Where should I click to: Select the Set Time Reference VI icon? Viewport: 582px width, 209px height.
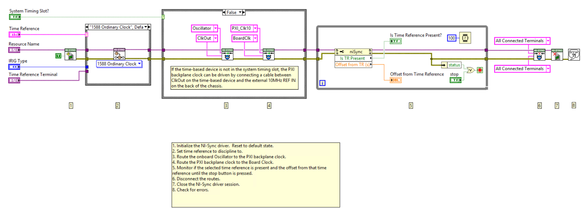pyautogui.click(x=119, y=54)
